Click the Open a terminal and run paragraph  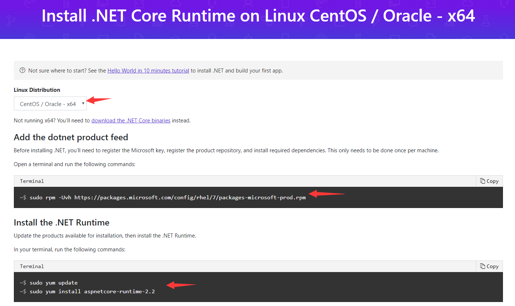point(74,164)
